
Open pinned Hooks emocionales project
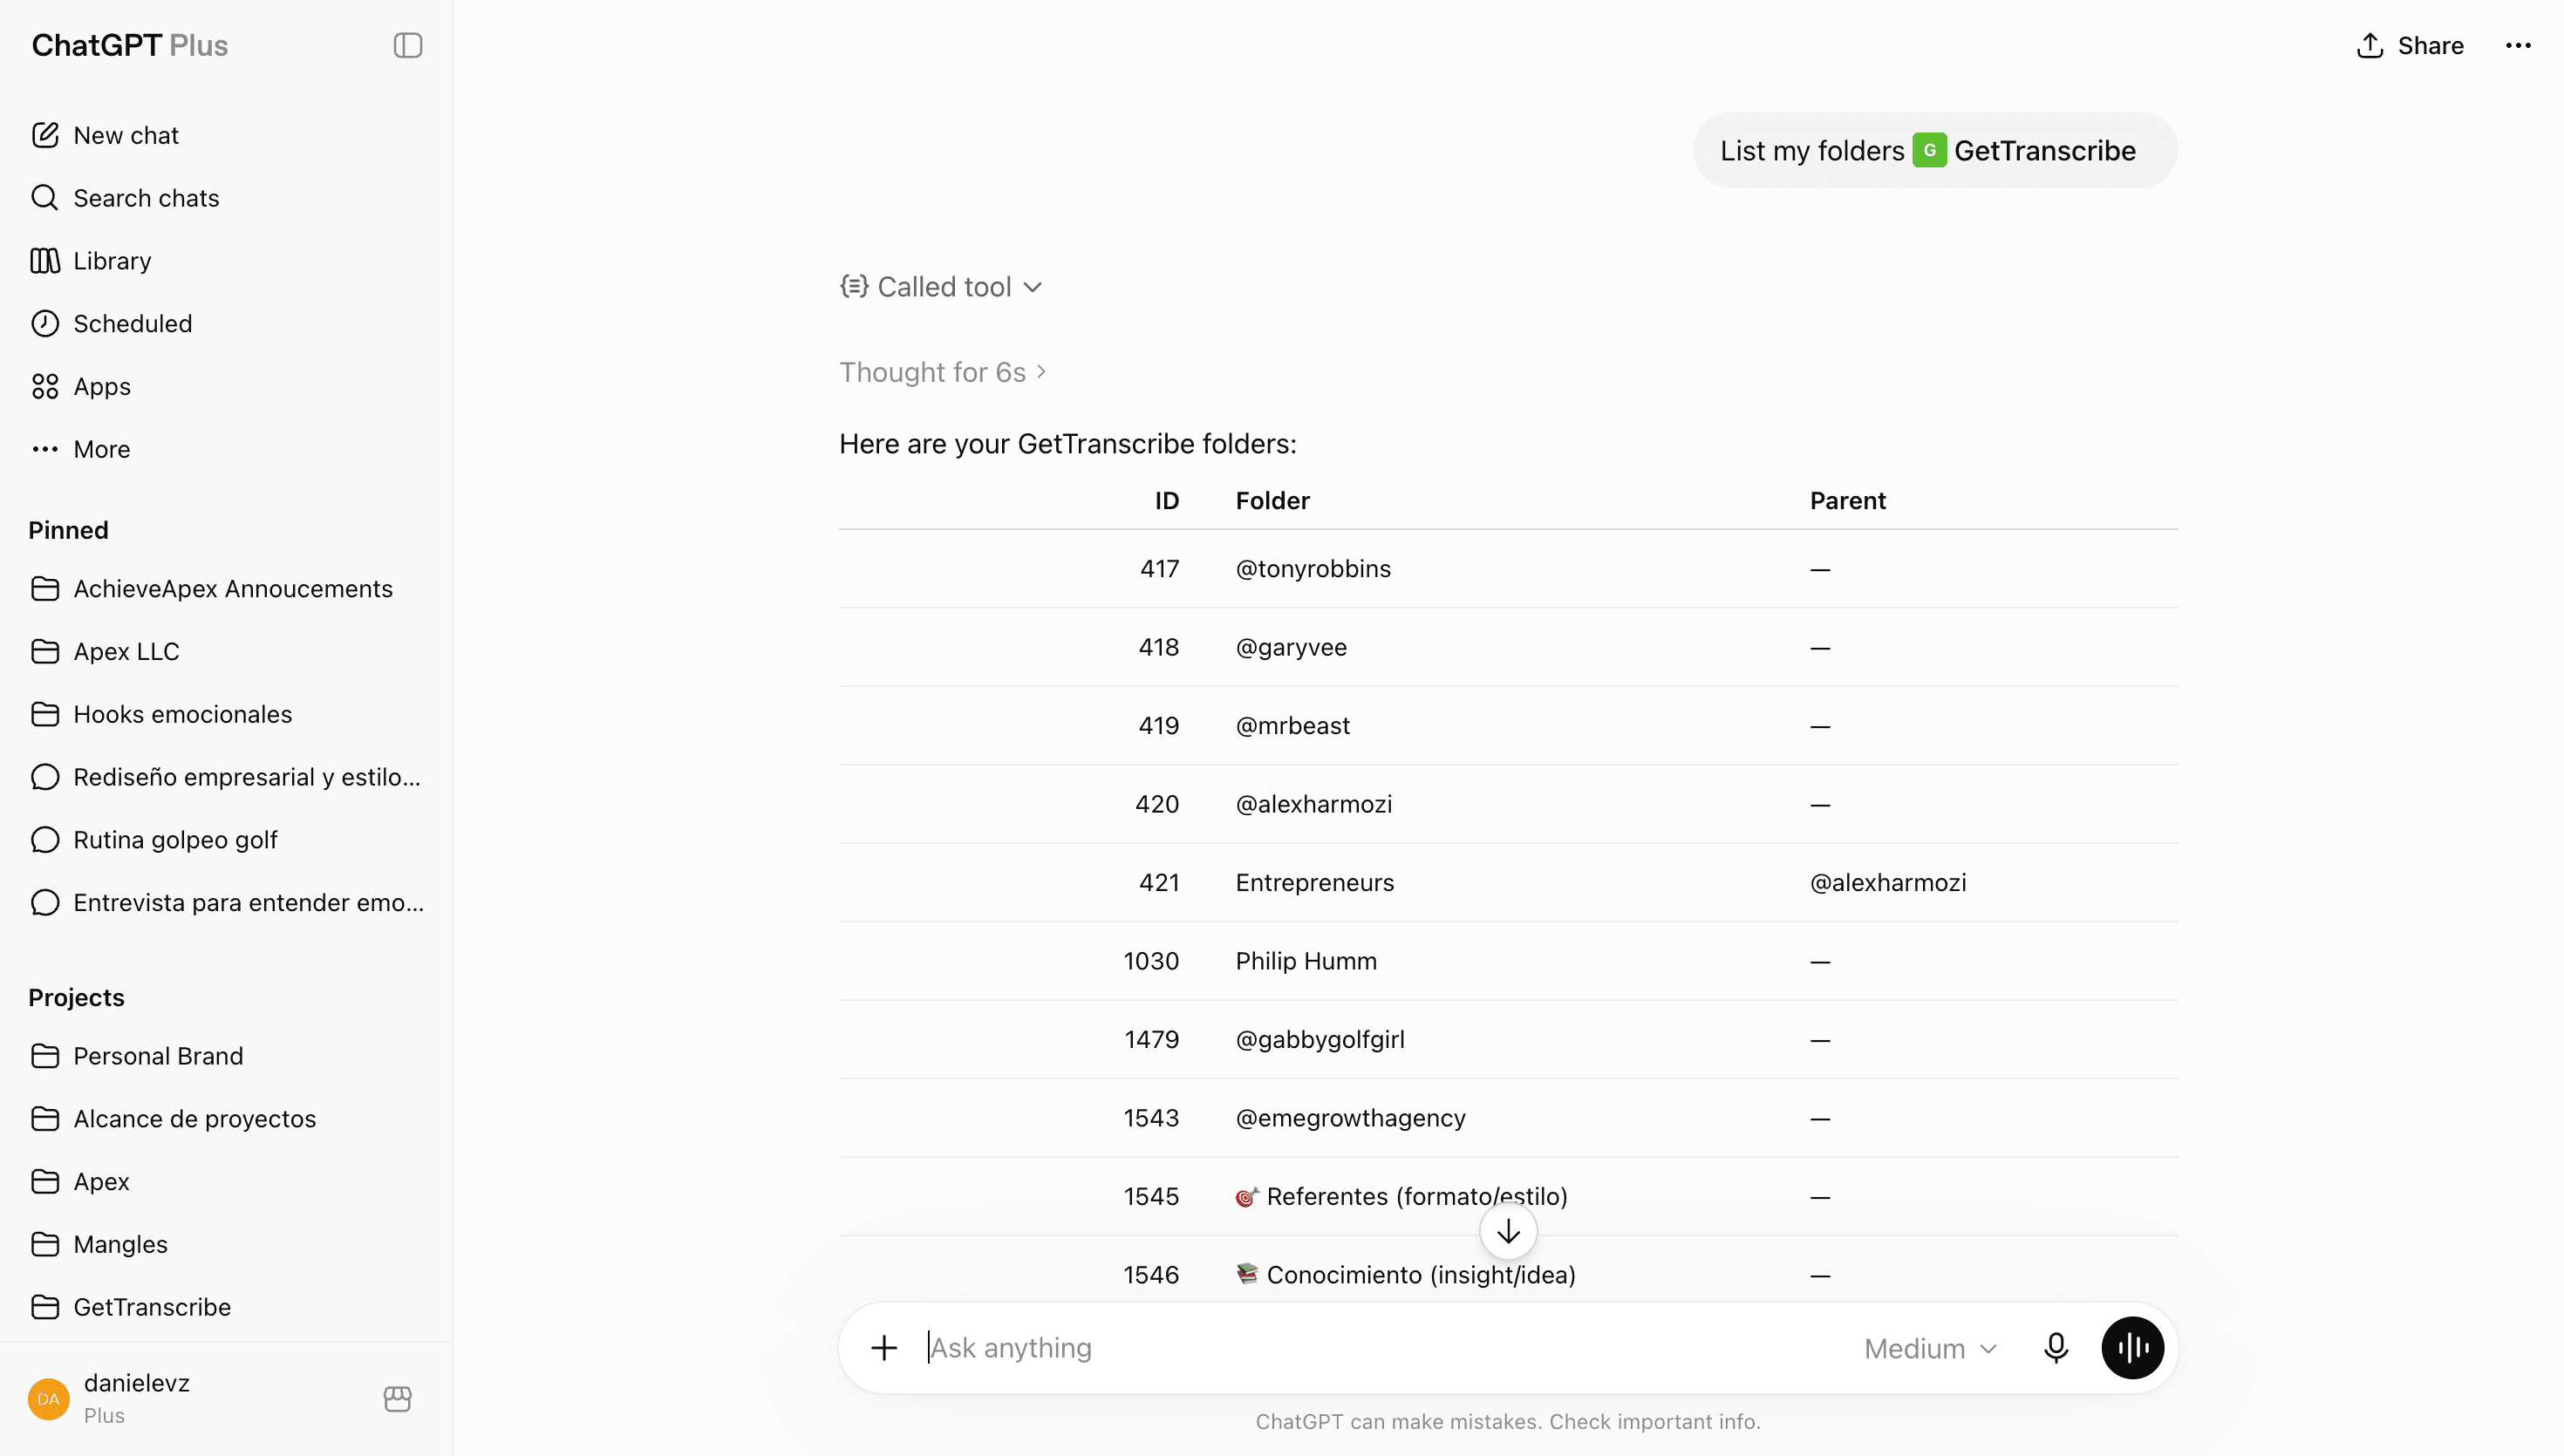pyautogui.click(x=226, y=715)
